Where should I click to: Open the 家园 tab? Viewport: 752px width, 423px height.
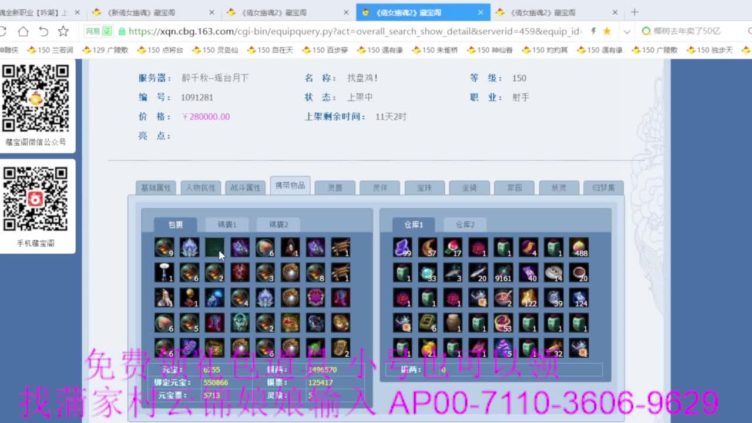tap(515, 187)
